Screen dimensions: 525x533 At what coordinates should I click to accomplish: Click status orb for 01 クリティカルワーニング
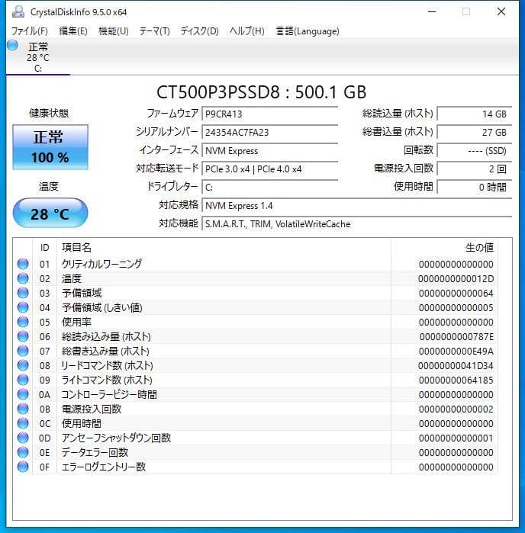point(23,264)
